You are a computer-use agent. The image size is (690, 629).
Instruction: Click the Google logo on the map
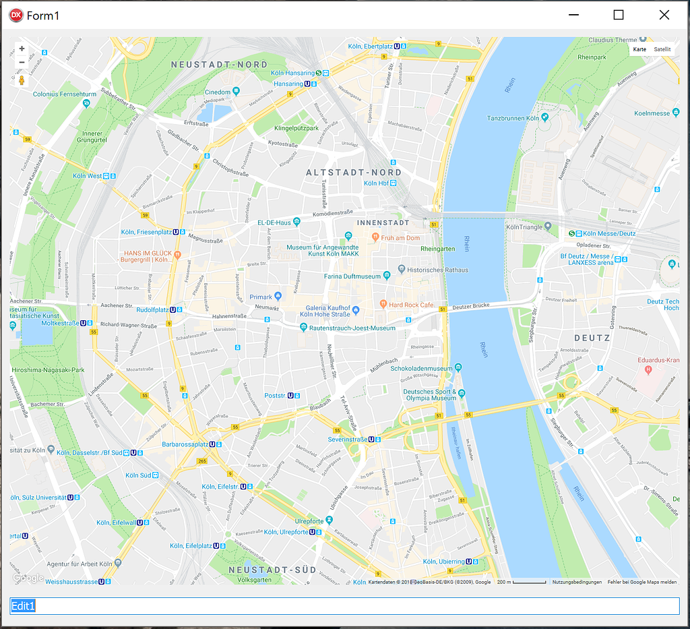pyautogui.click(x=26, y=578)
